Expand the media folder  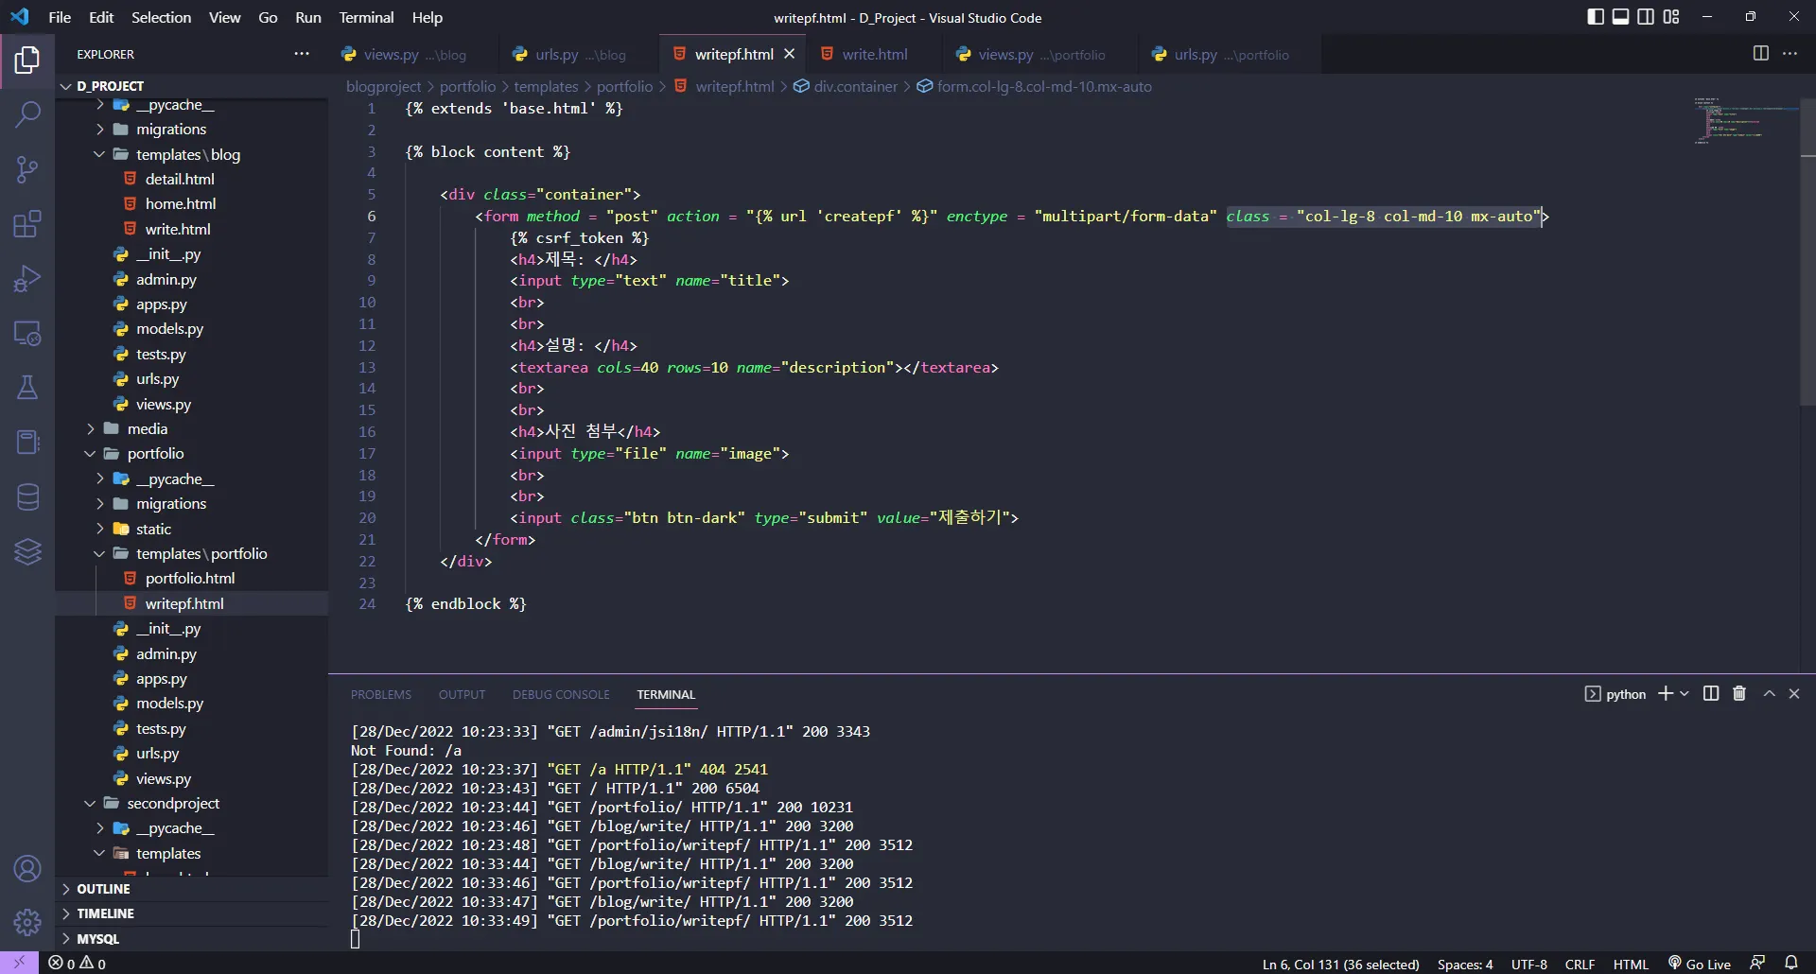[147, 429]
